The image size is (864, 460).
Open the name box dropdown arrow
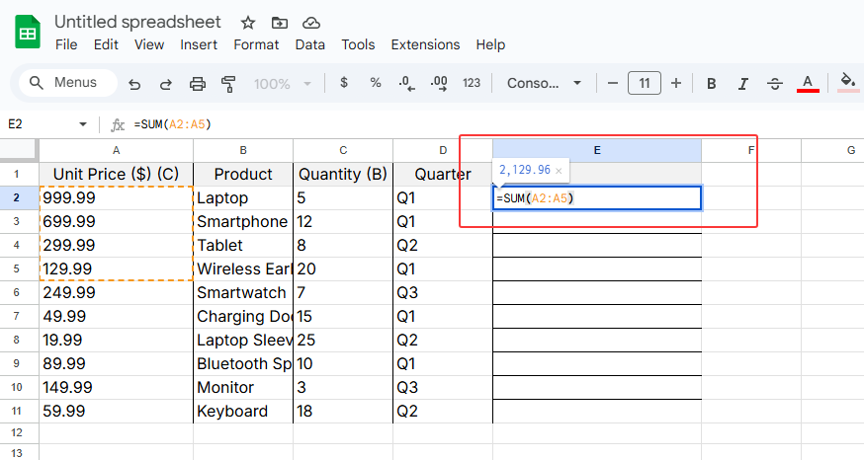(x=83, y=124)
